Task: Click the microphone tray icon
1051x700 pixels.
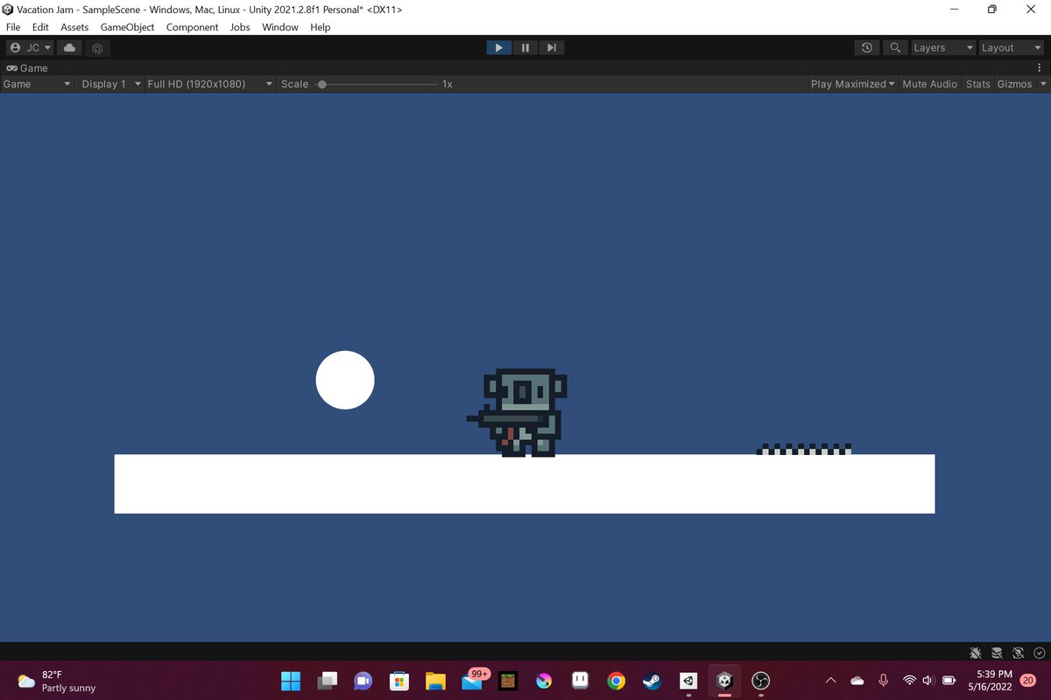Action: pos(884,681)
